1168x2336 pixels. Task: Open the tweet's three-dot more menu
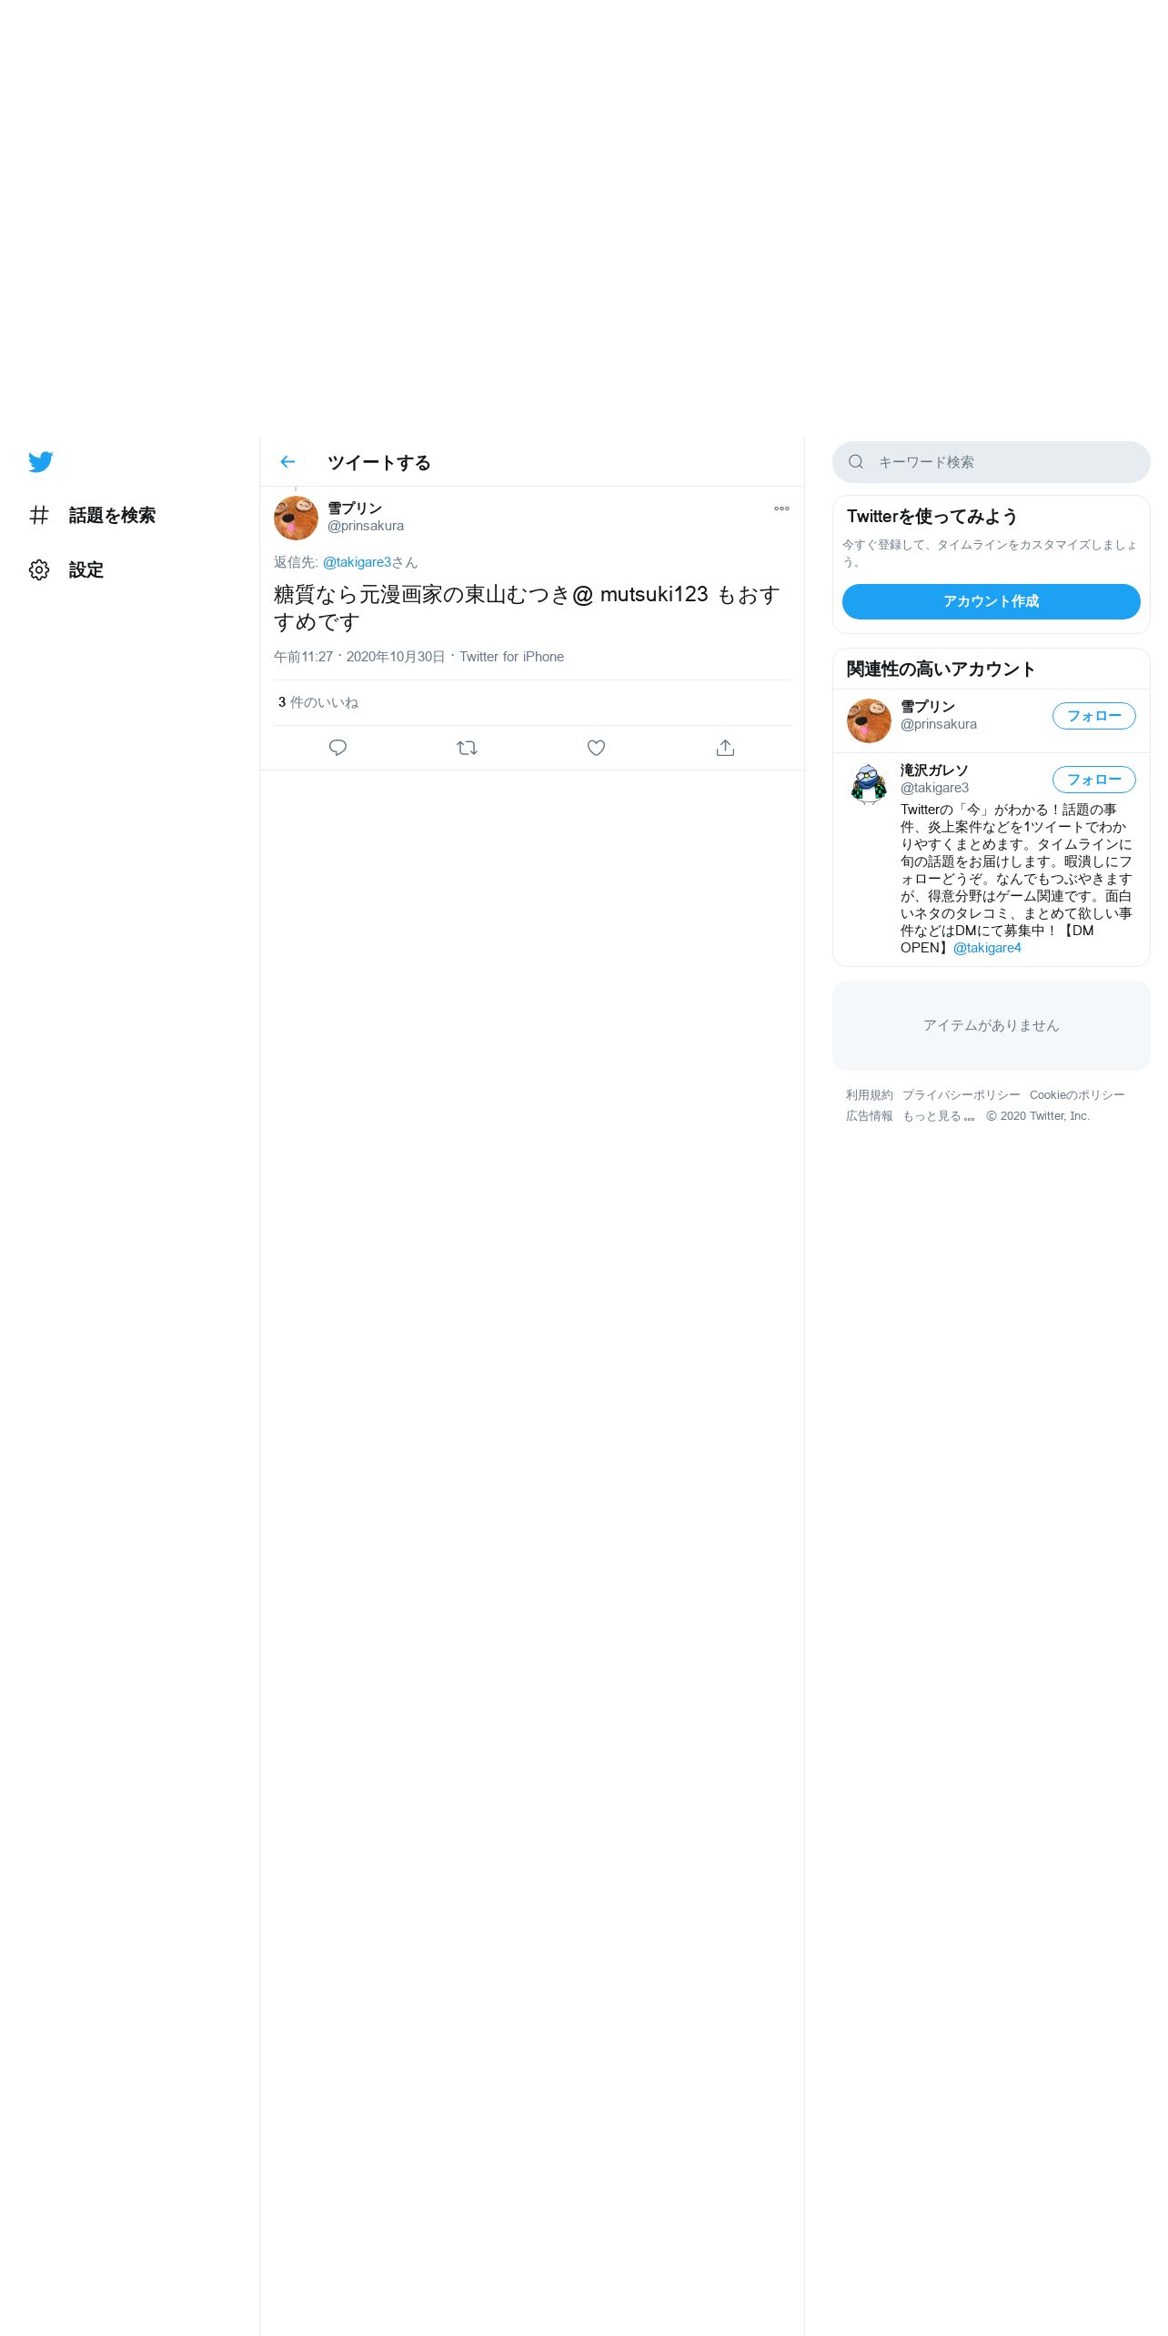click(781, 508)
